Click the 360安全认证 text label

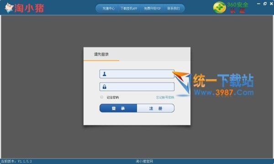tap(237, 8)
